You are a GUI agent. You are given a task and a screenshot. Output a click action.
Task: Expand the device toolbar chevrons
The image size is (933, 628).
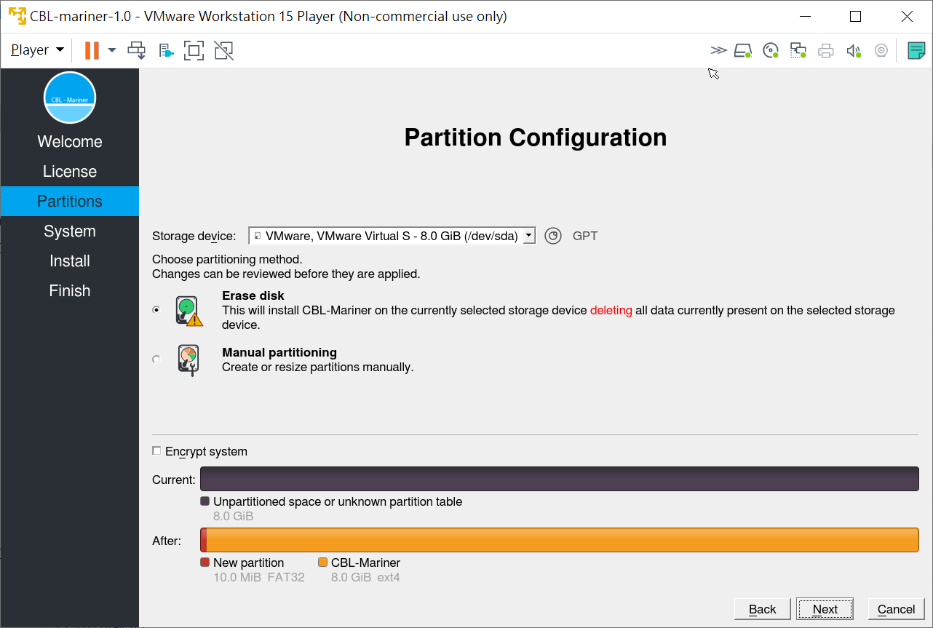pos(718,50)
